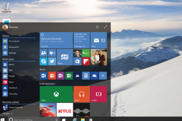
Task: Click the Windows Start button on taskbar
Action: click(3, 119)
